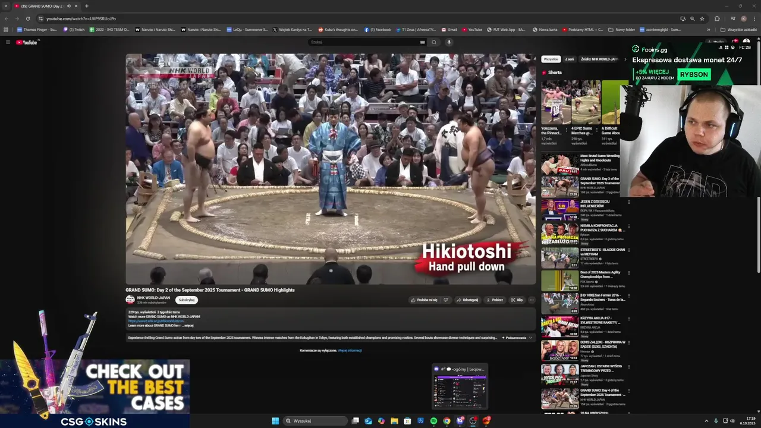Start voice search with the microphone icon

[449, 42]
